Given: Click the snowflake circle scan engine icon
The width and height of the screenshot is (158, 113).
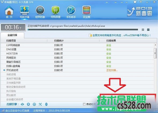Looking at the screenshot, I should point(34,104).
